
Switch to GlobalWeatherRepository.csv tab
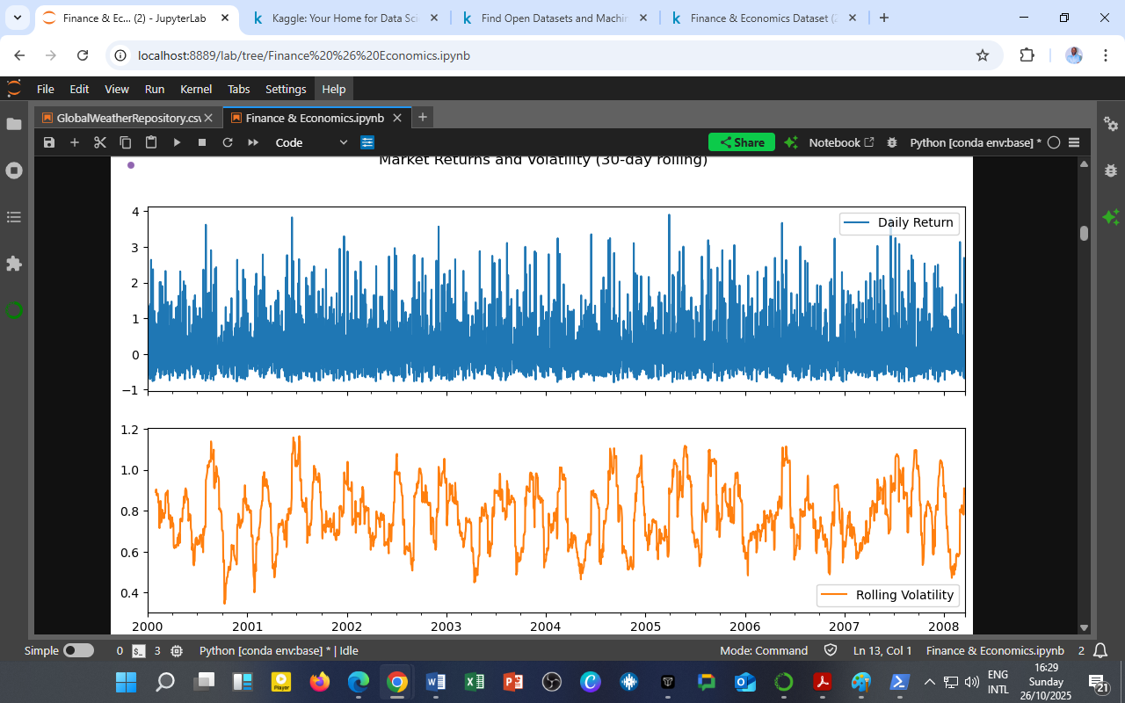tap(128, 118)
